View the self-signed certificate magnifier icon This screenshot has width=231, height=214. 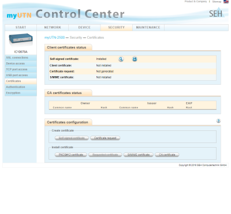tap(121, 59)
